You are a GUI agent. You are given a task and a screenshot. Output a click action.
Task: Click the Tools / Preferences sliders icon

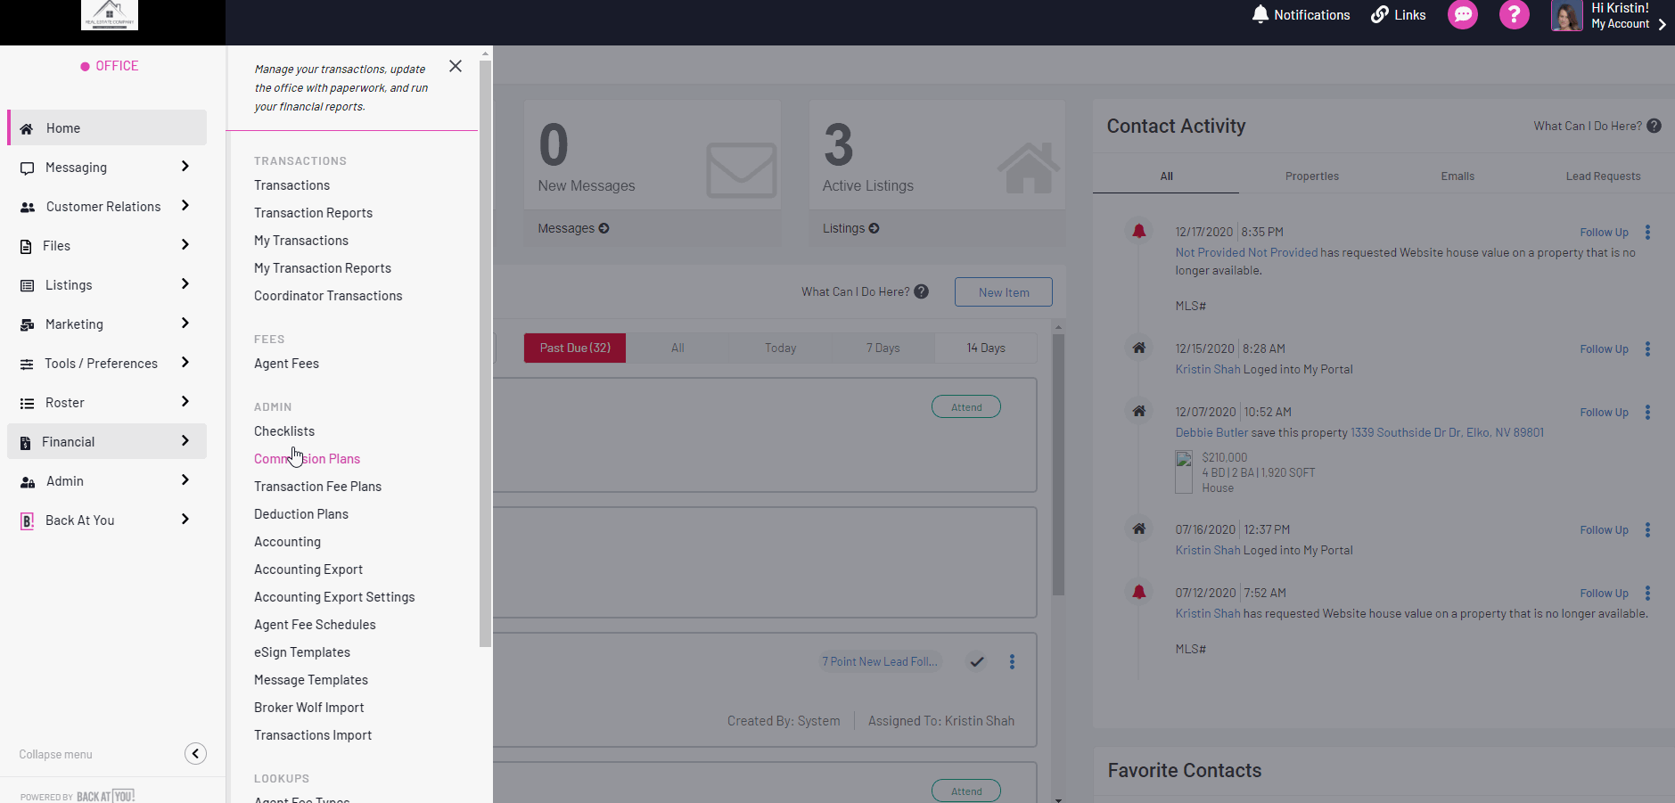pos(28,364)
